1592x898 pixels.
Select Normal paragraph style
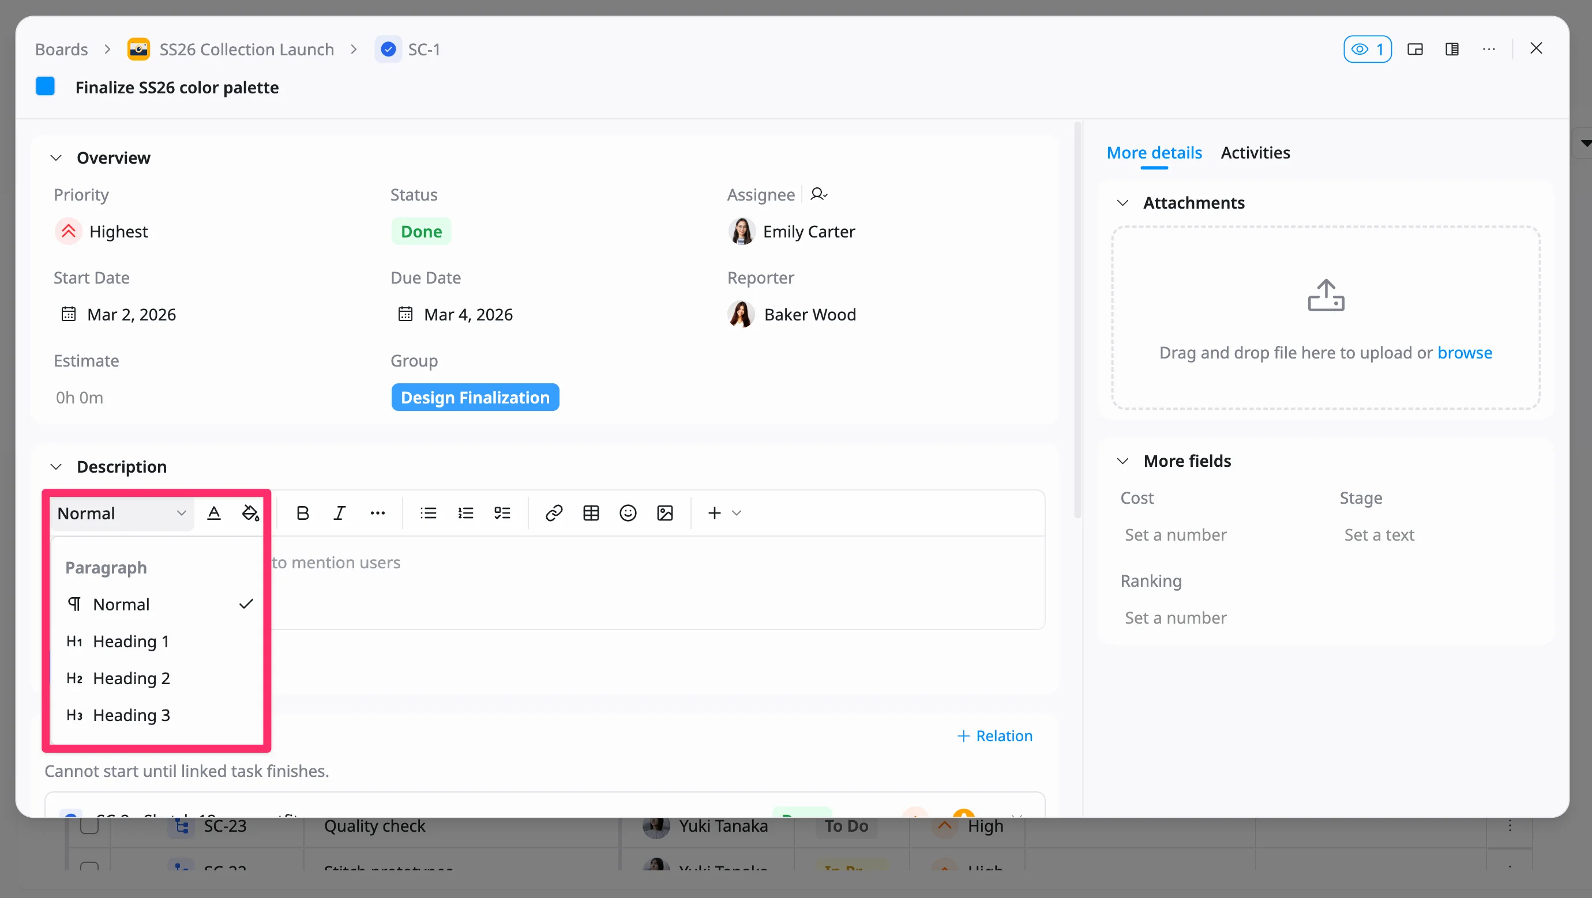tap(157, 604)
